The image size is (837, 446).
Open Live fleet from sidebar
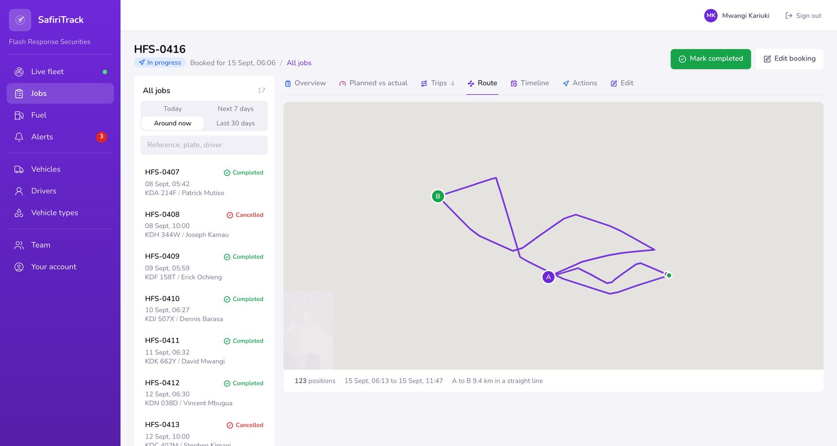coord(60,72)
